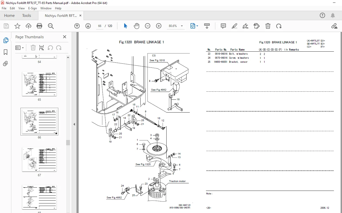Click the 'Screw, w/washers' part name
This screenshot has width=342, height=213.
[x=239, y=58]
